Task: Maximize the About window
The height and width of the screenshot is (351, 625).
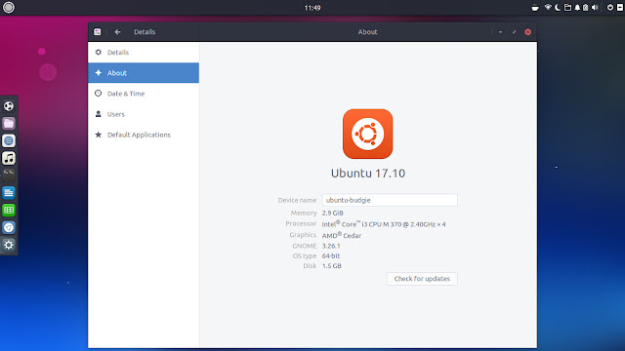Action: click(x=514, y=32)
